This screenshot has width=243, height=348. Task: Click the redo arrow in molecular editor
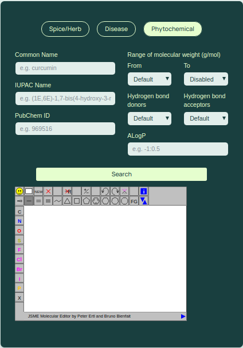tap(115, 191)
